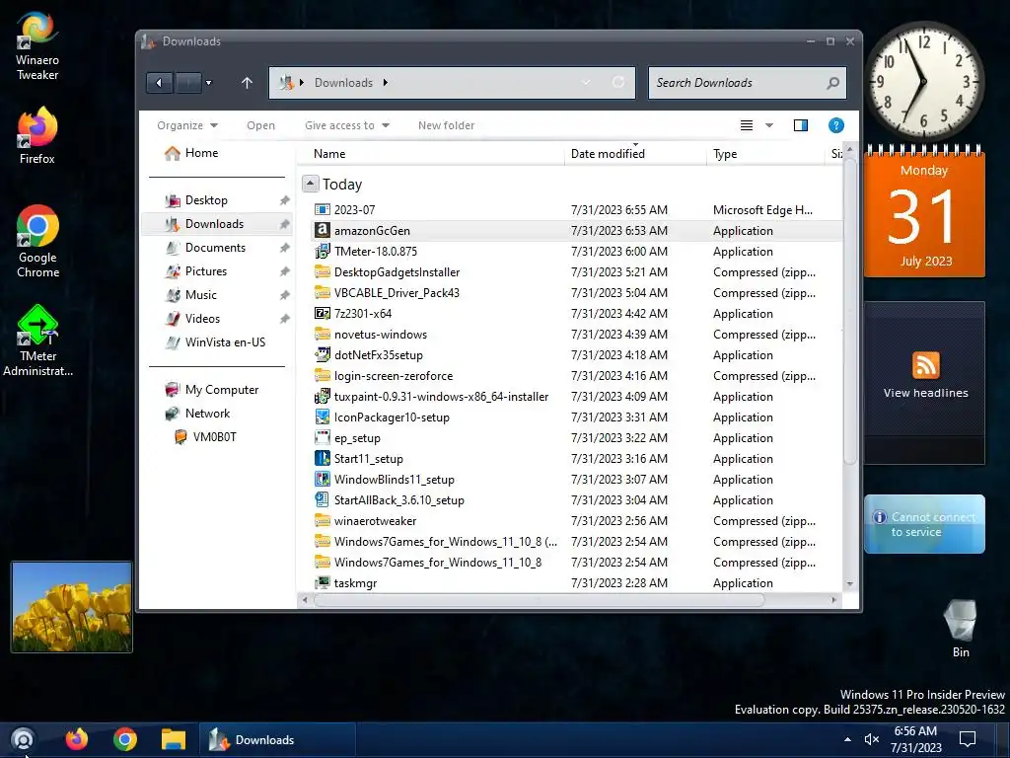Select tuxpaint installer icon
Screen dimensions: 1010x758
pyautogui.click(x=323, y=397)
